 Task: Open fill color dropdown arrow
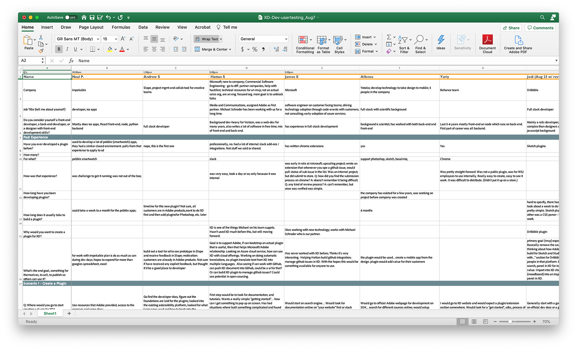(115, 49)
